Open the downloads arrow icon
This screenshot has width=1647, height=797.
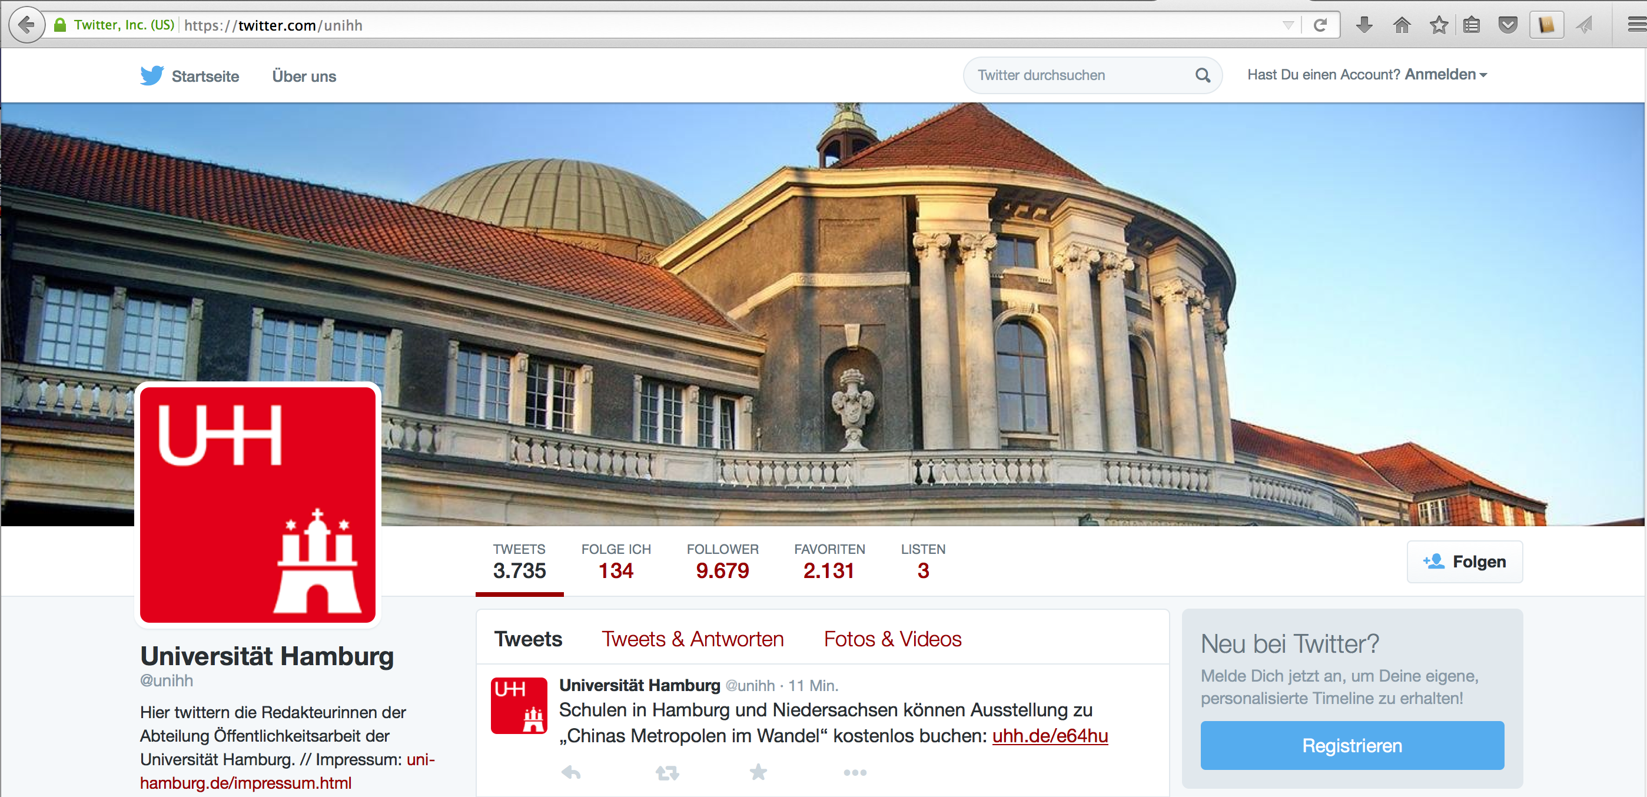pyautogui.click(x=1364, y=25)
